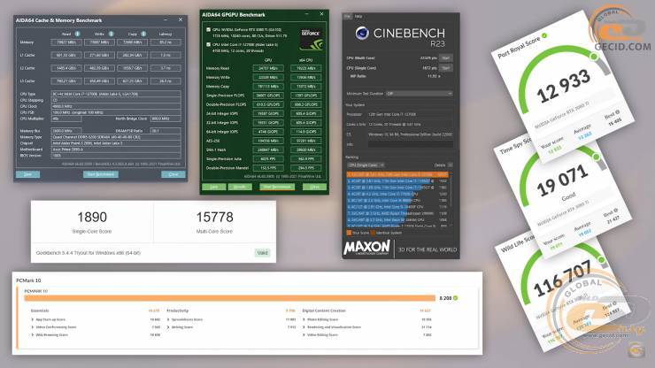The image size is (655, 368).
Task: Click the 15778 Multi-Core Score
Action: pyautogui.click(x=215, y=218)
